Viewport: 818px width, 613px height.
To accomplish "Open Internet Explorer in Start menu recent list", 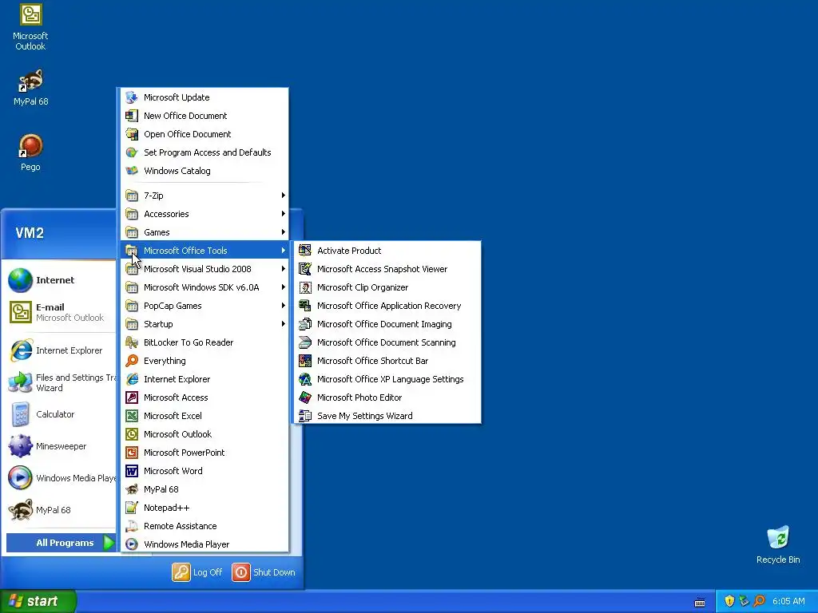I will pos(61,350).
